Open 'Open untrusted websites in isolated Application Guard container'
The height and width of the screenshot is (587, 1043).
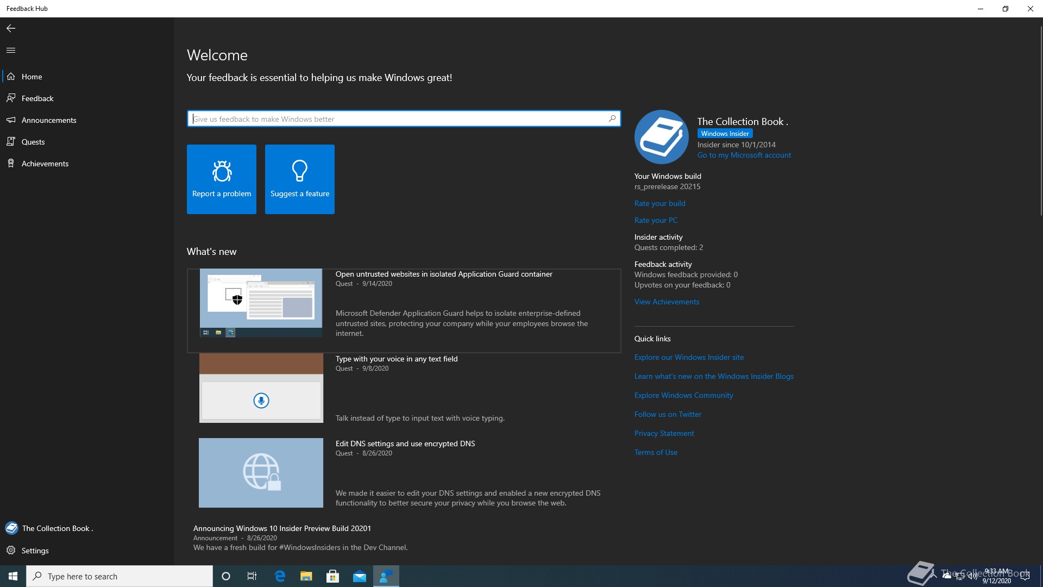(444, 274)
